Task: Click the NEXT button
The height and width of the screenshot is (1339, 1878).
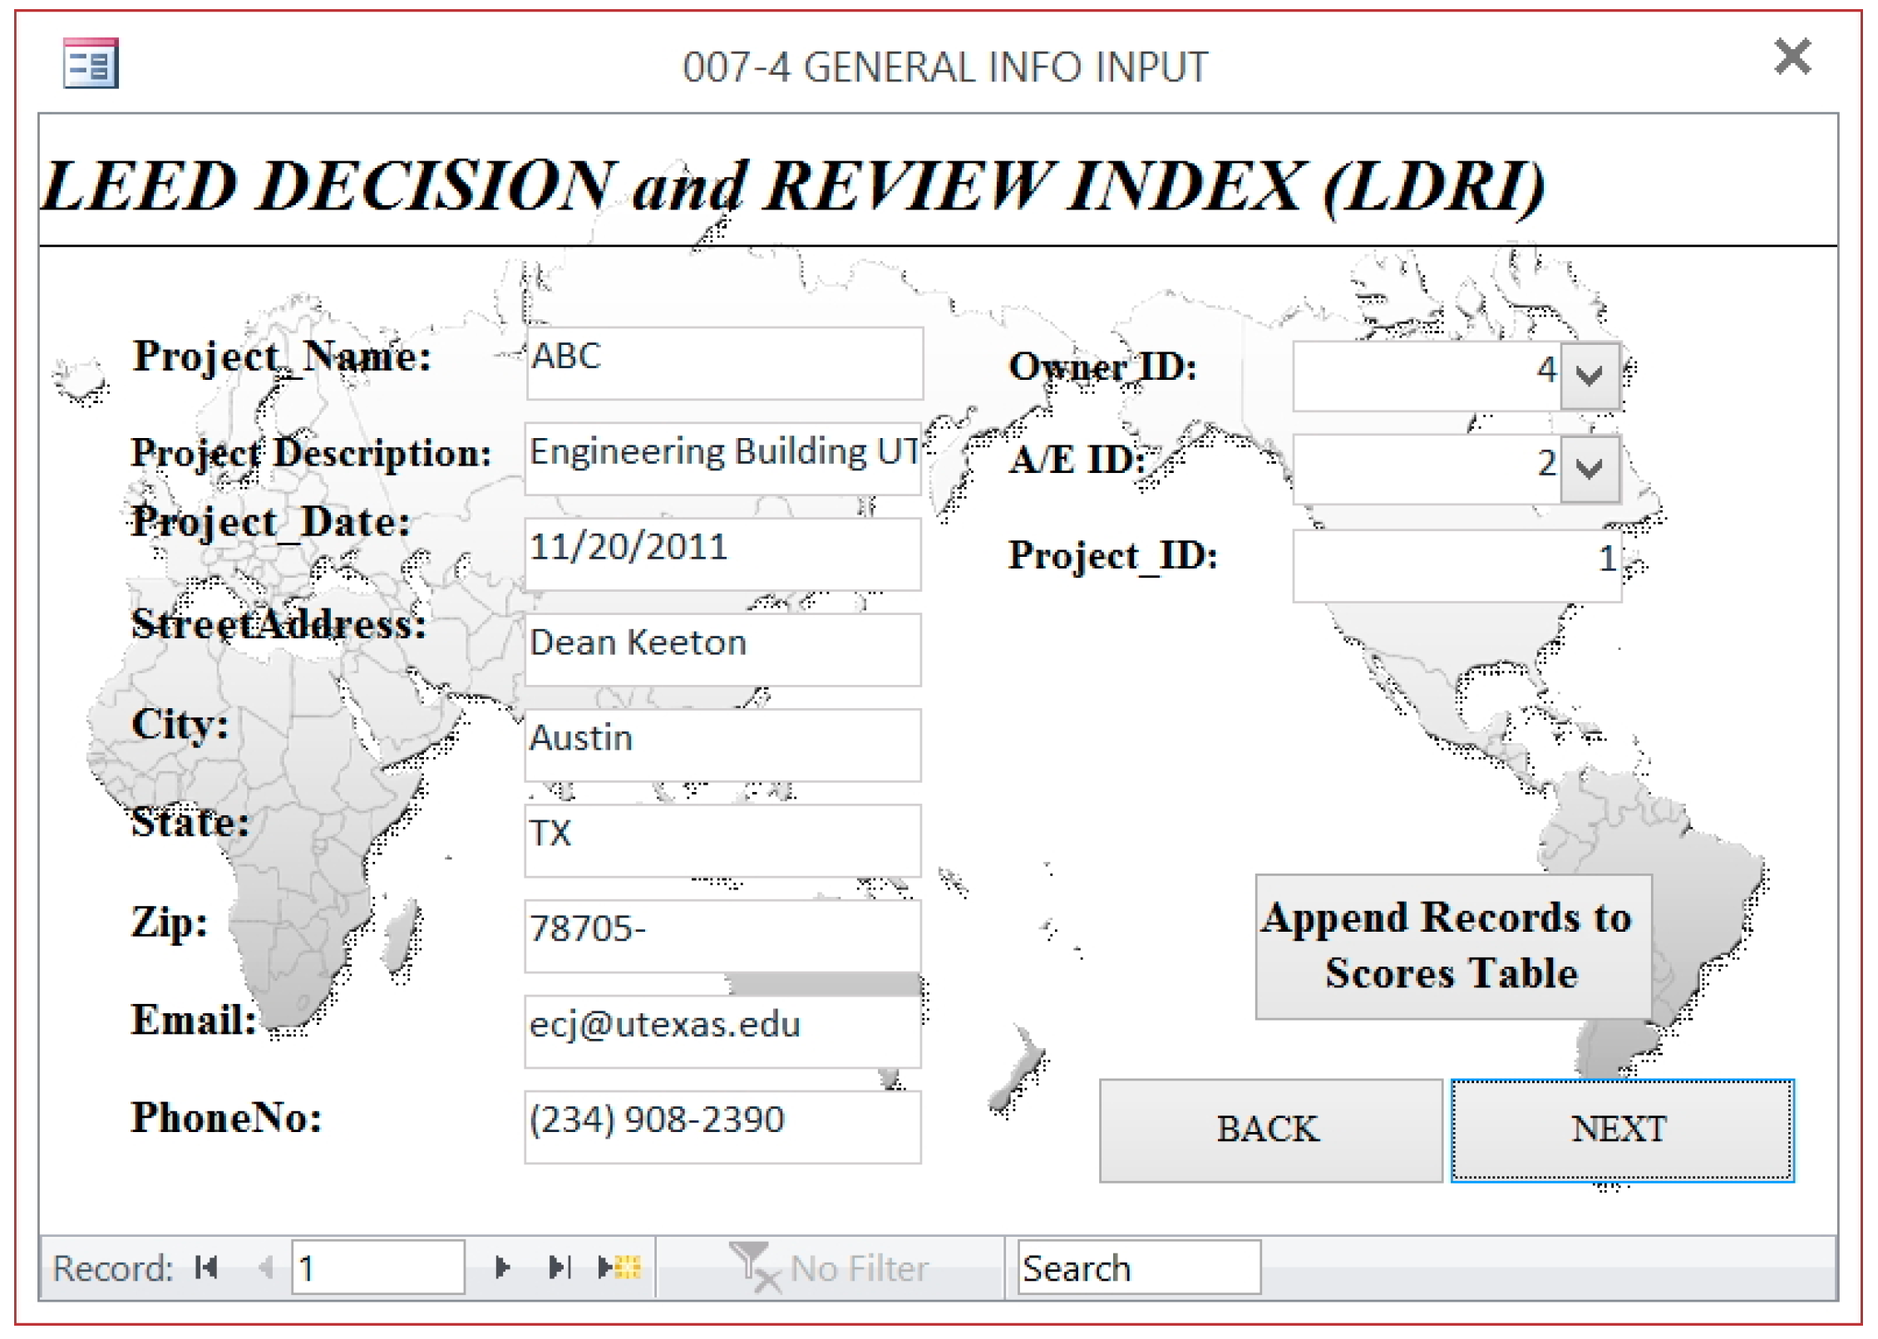Action: (1621, 1130)
